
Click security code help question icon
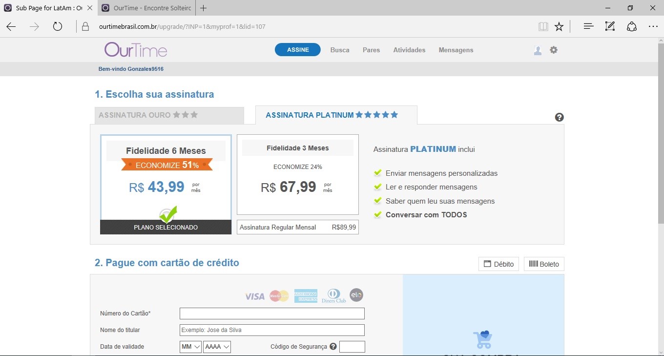tap(333, 346)
